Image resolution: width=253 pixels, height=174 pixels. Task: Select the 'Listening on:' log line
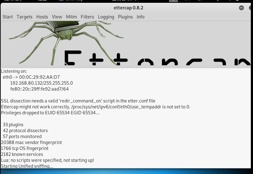pyautogui.click(x=14, y=71)
